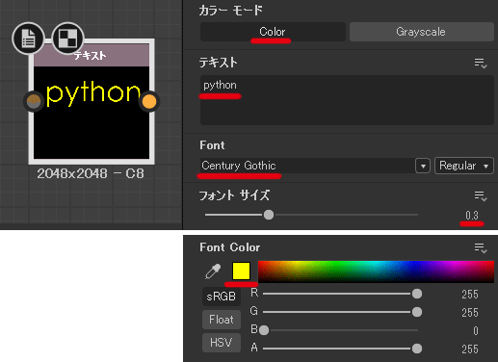Click the G channel slider handle
The image size is (498, 362).
(x=417, y=312)
